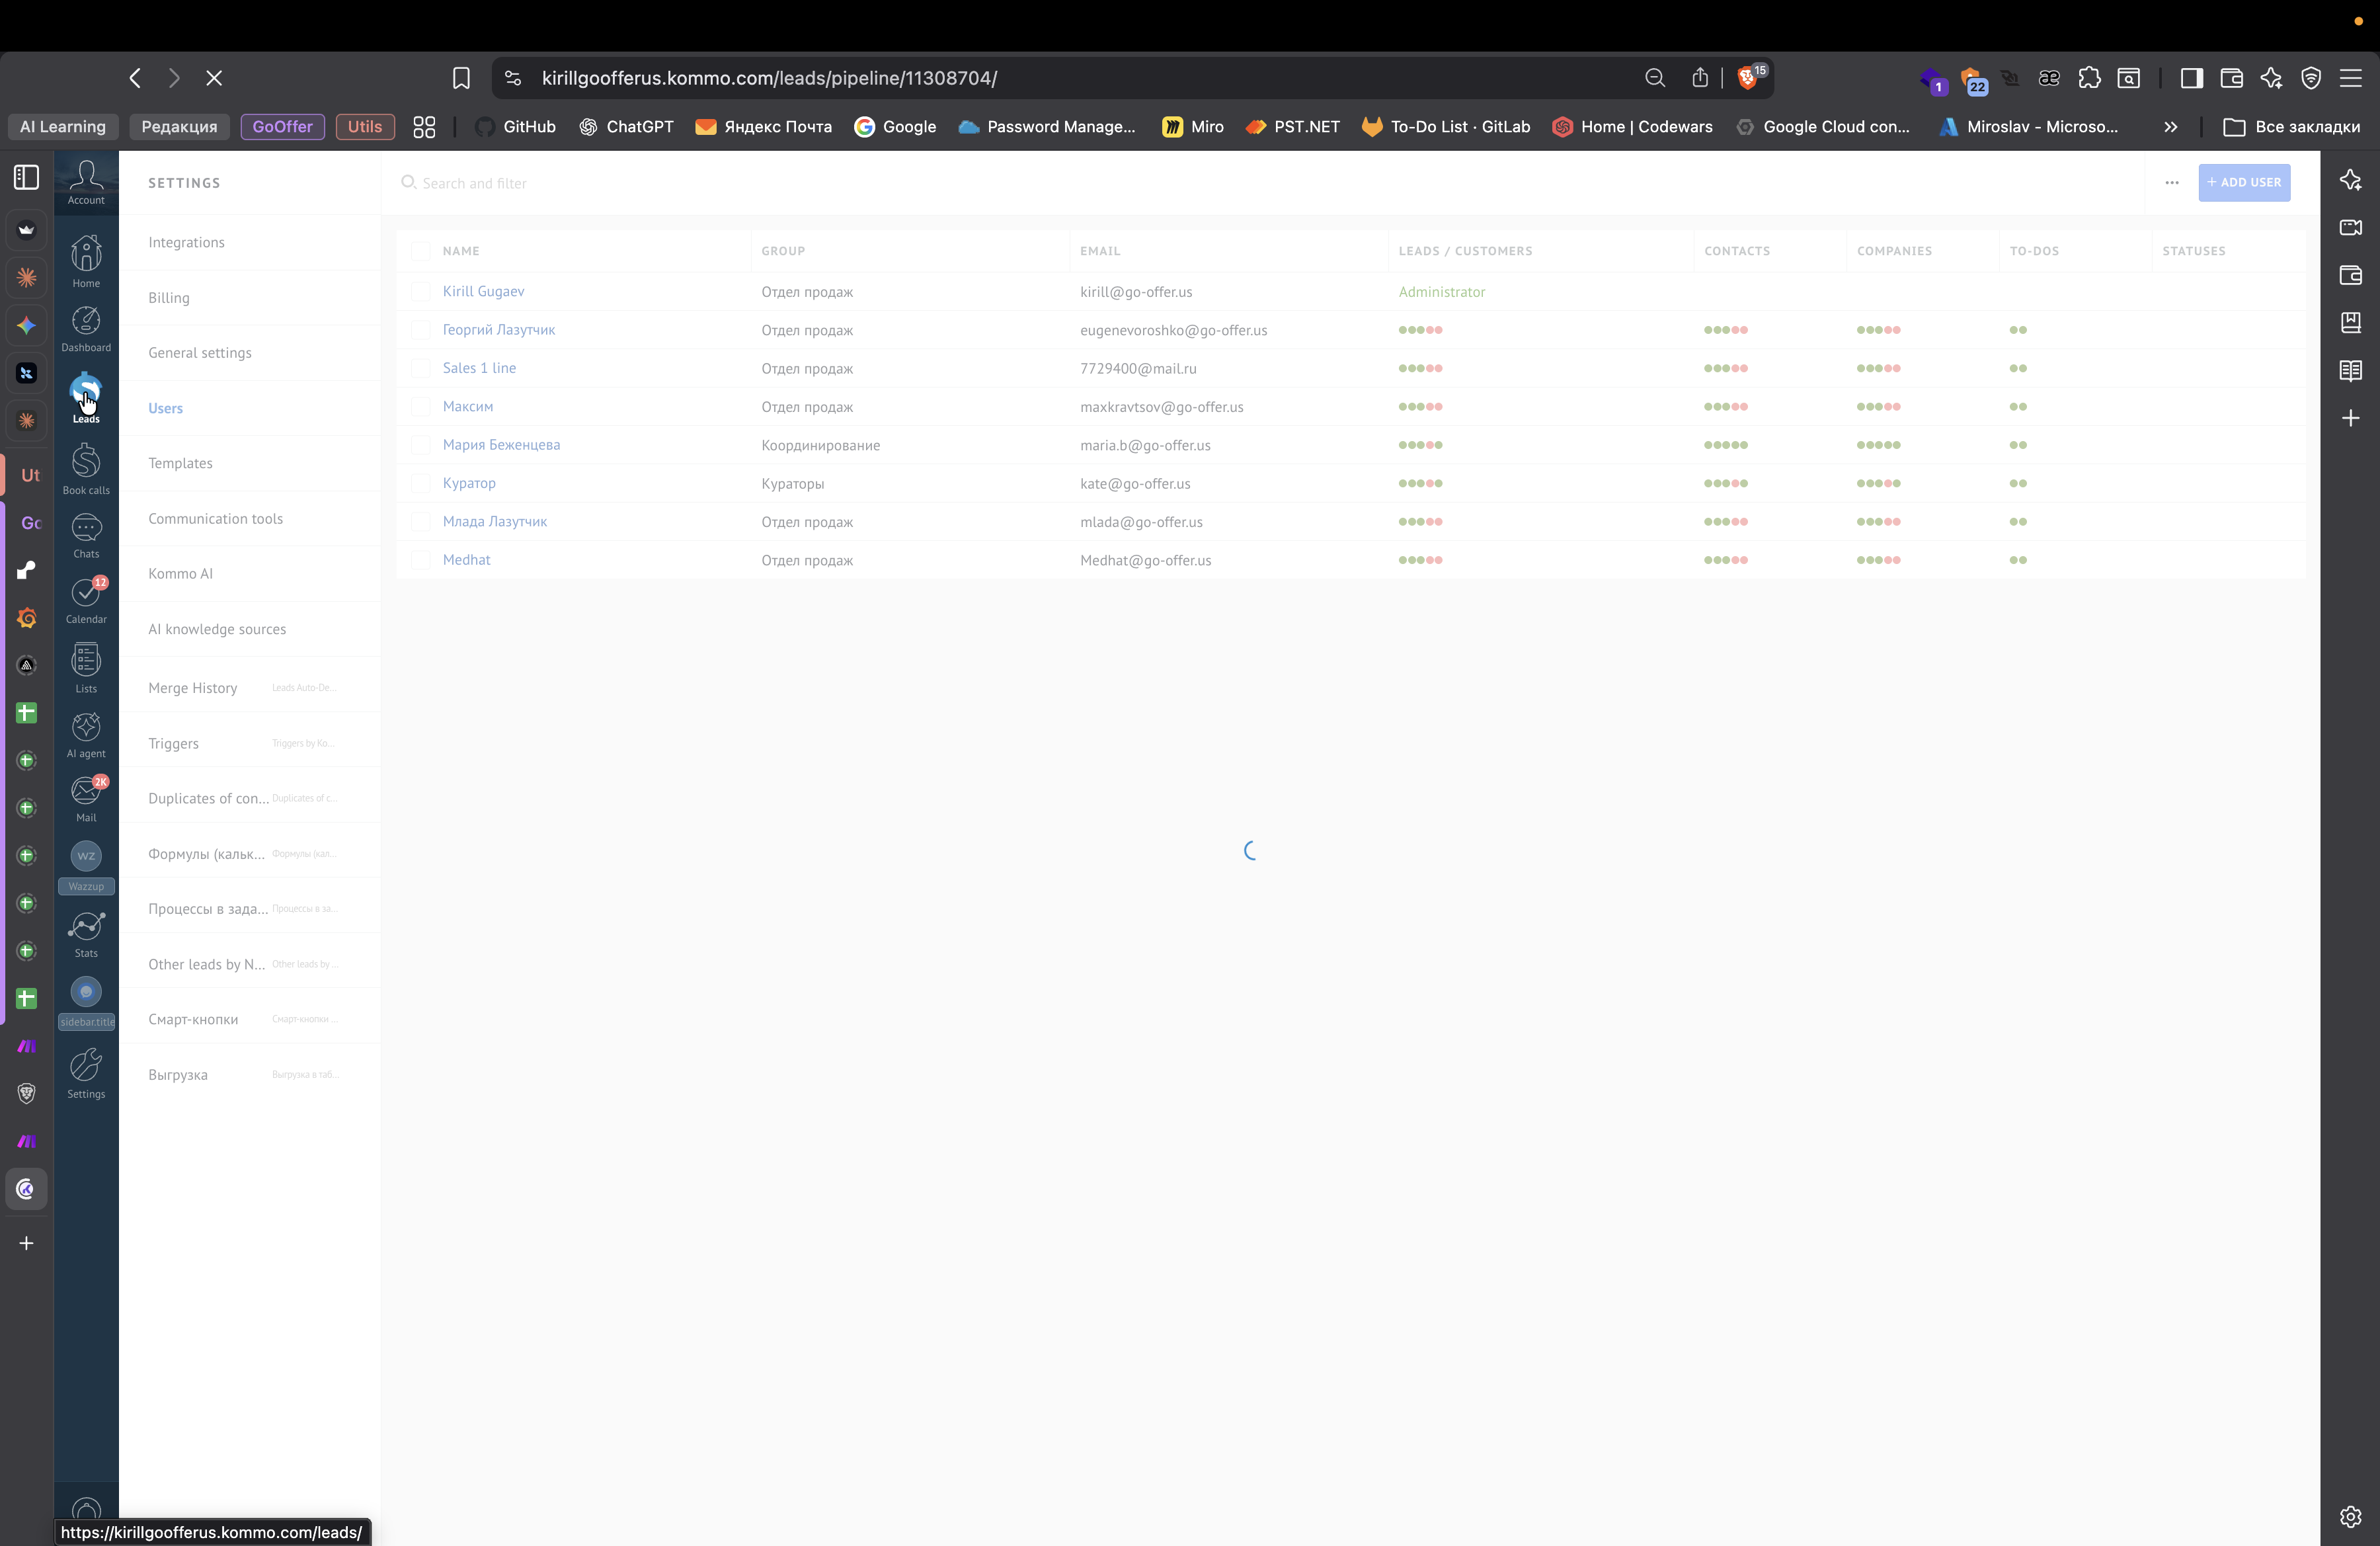Tick the checkbox for Kirill Gugaev

[420, 292]
